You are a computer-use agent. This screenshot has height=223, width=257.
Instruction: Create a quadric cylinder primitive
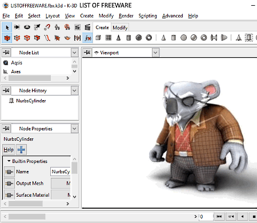click(174, 38)
